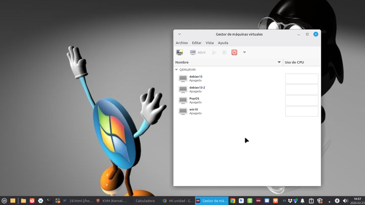
Task: Collapse the QEMU/KVM connection tree
Action: [176, 70]
